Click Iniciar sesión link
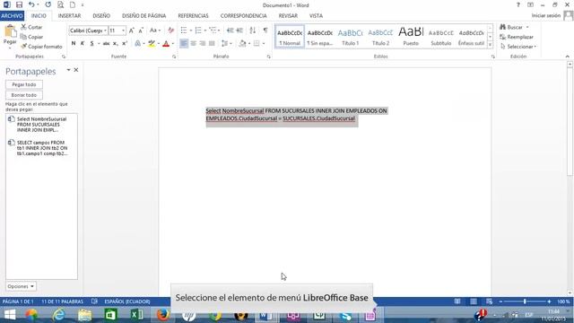 coord(546,16)
